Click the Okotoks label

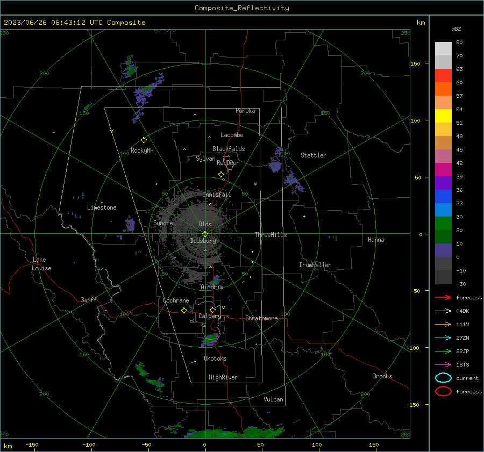click(215, 358)
